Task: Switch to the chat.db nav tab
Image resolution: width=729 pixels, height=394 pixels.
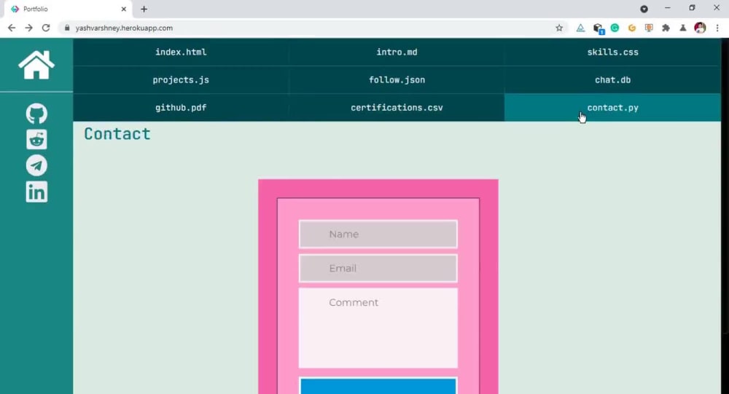Action: pyautogui.click(x=613, y=80)
